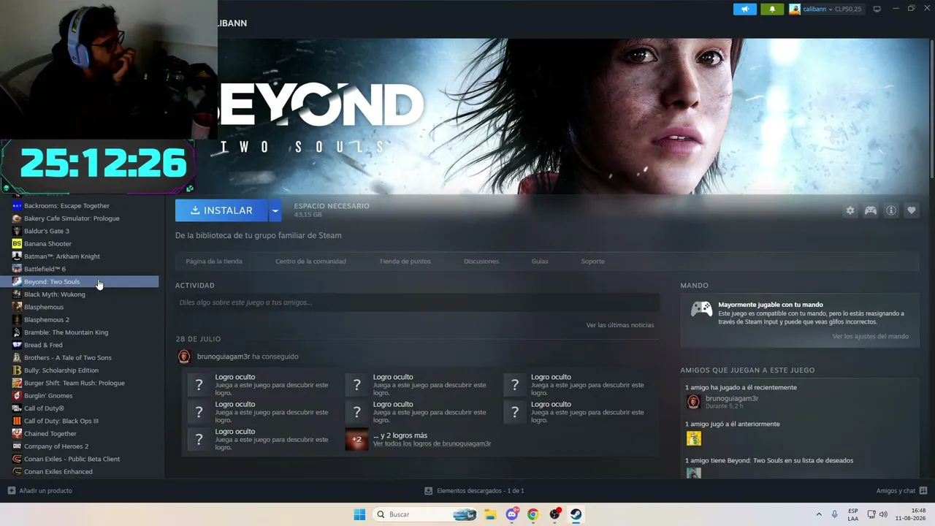Open the yellow avatar of previous player
Screen dimensions: 935x526
694,438
